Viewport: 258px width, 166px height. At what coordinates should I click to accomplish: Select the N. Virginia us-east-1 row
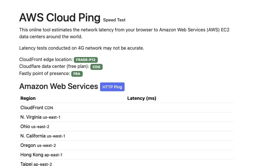click(x=126, y=117)
